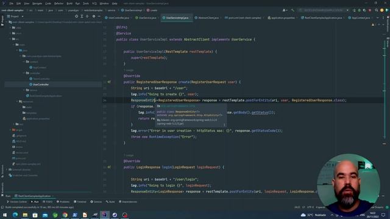Open the Run tool window button
The width and height of the screenshot is (390, 219).
pyautogui.click(x=35, y=201)
